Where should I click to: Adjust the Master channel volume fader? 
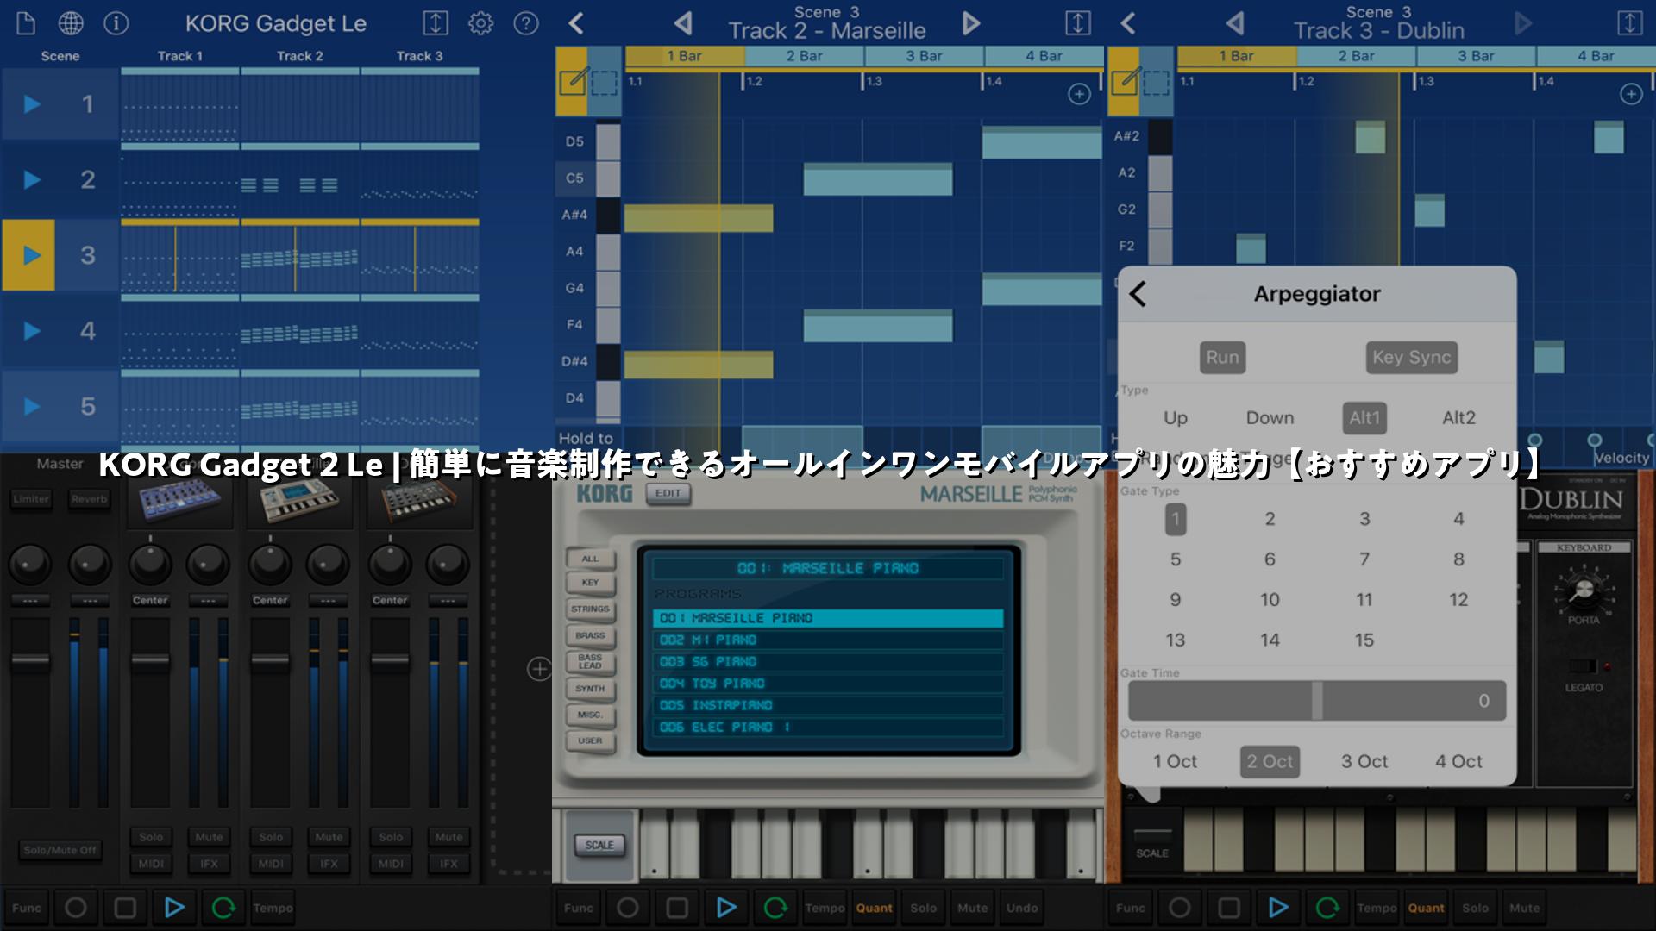coord(30,660)
